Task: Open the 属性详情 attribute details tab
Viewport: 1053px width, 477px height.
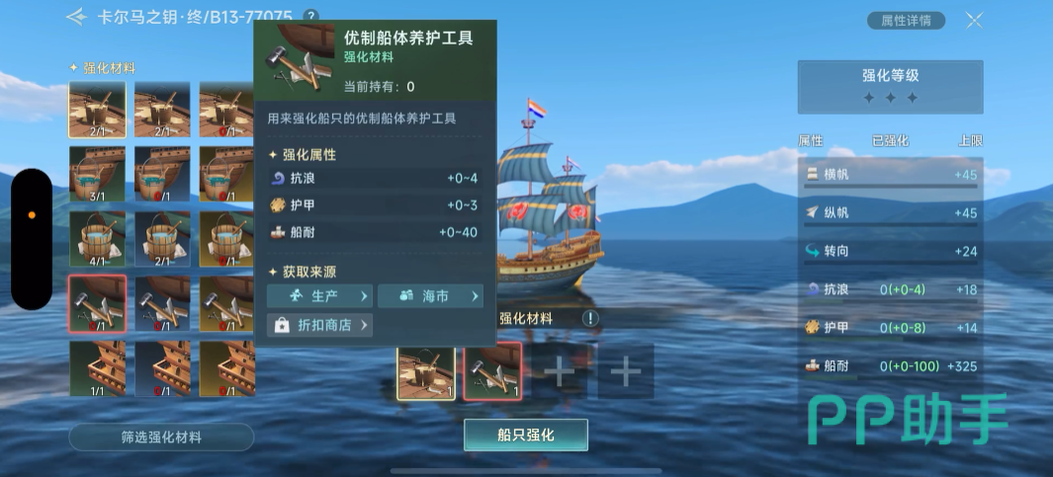Action: (x=906, y=21)
